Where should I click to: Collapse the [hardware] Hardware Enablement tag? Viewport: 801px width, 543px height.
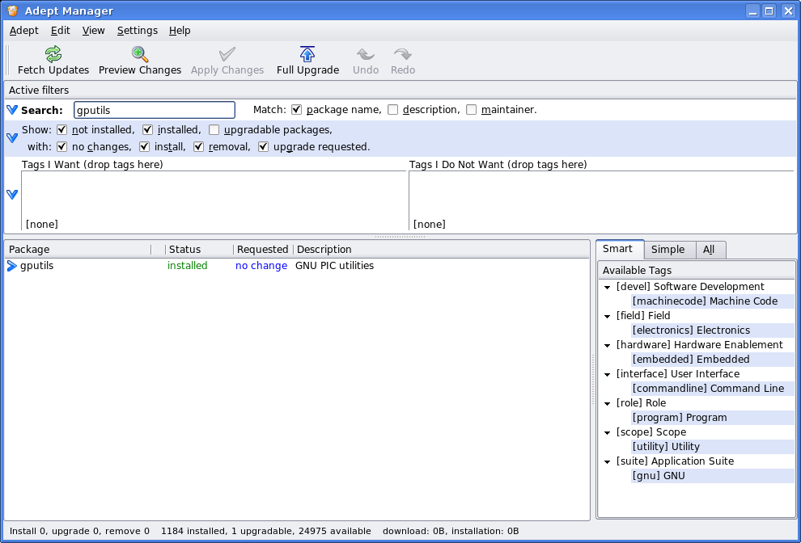click(x=608, y=345)
